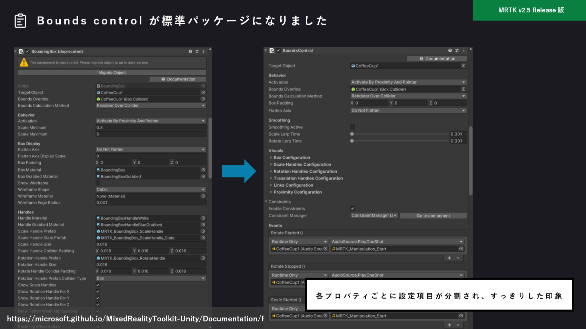This screenshot has height=329, width=586.
Task: Remove a listener from Rotate Started event
Action: coord(458,258)
